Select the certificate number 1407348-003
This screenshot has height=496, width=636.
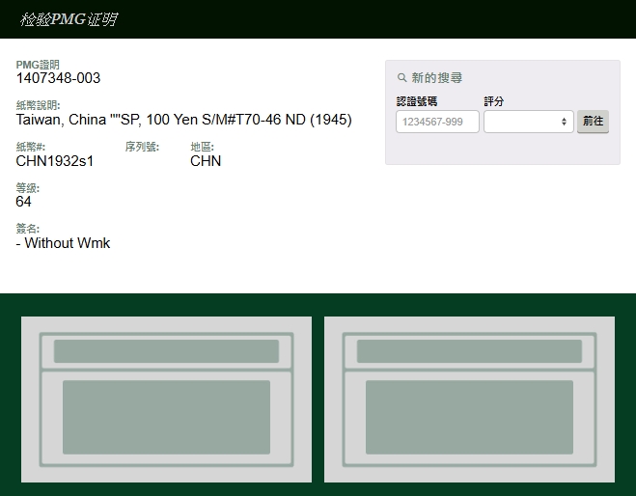click(x=58, y=78)
